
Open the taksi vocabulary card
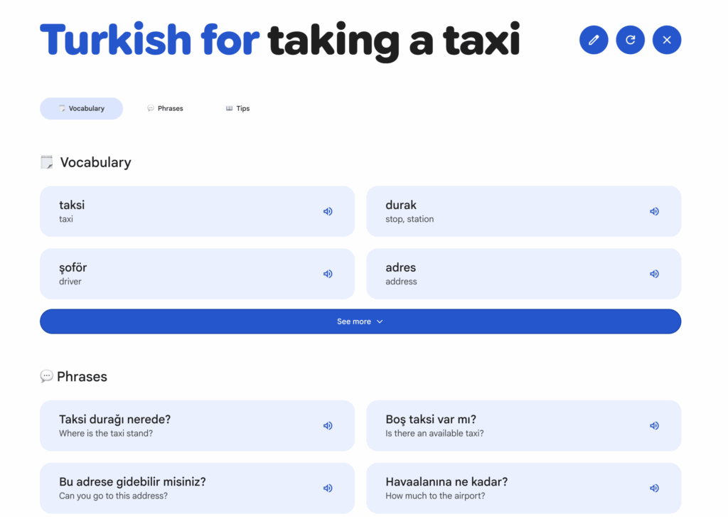pos(198,211)
